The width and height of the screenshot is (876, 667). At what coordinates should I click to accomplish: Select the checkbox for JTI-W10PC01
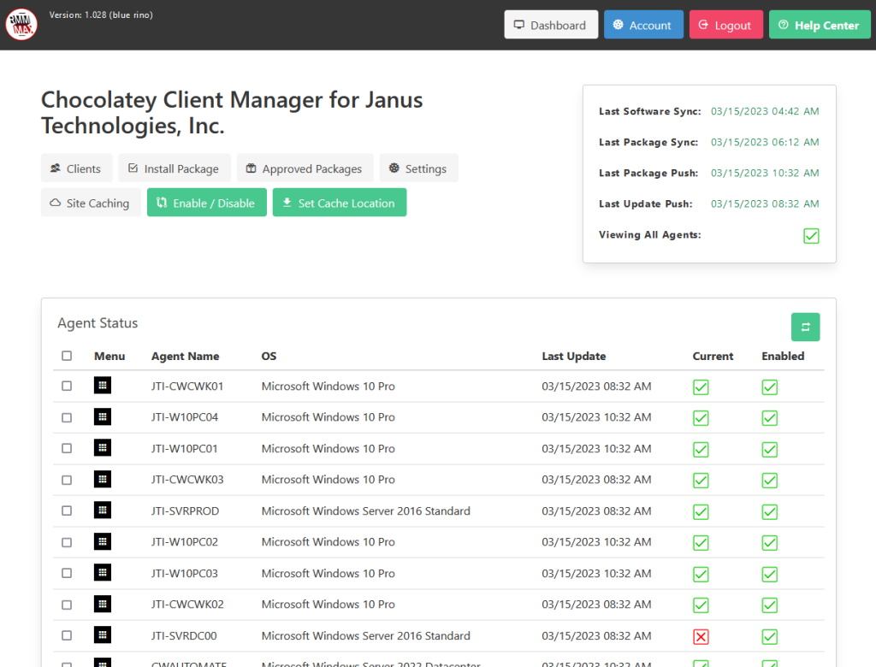(67, 448)
